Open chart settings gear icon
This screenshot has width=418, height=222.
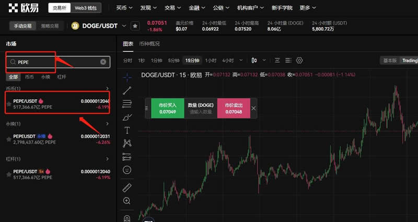pyautogui.click(x=299, y=61)
